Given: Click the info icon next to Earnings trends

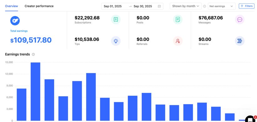Looking at the screenshot, I should (33, 55).
